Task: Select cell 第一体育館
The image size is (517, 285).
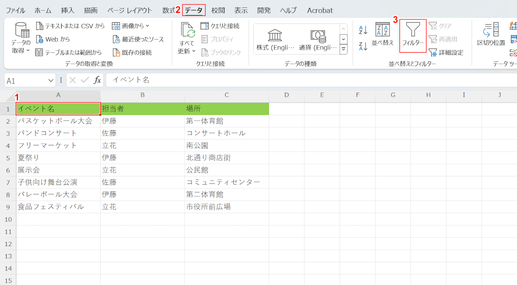Action: 227,121
